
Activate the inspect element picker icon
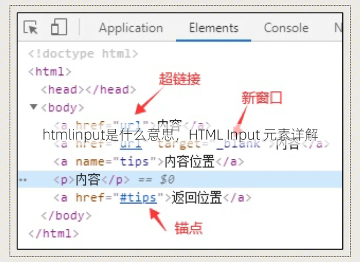[x=31, y=27]
